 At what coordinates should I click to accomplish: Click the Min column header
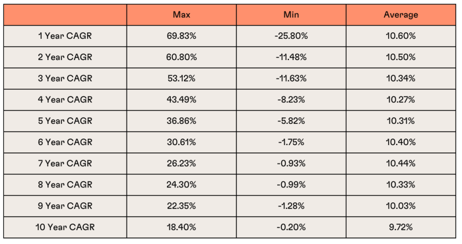291,15
